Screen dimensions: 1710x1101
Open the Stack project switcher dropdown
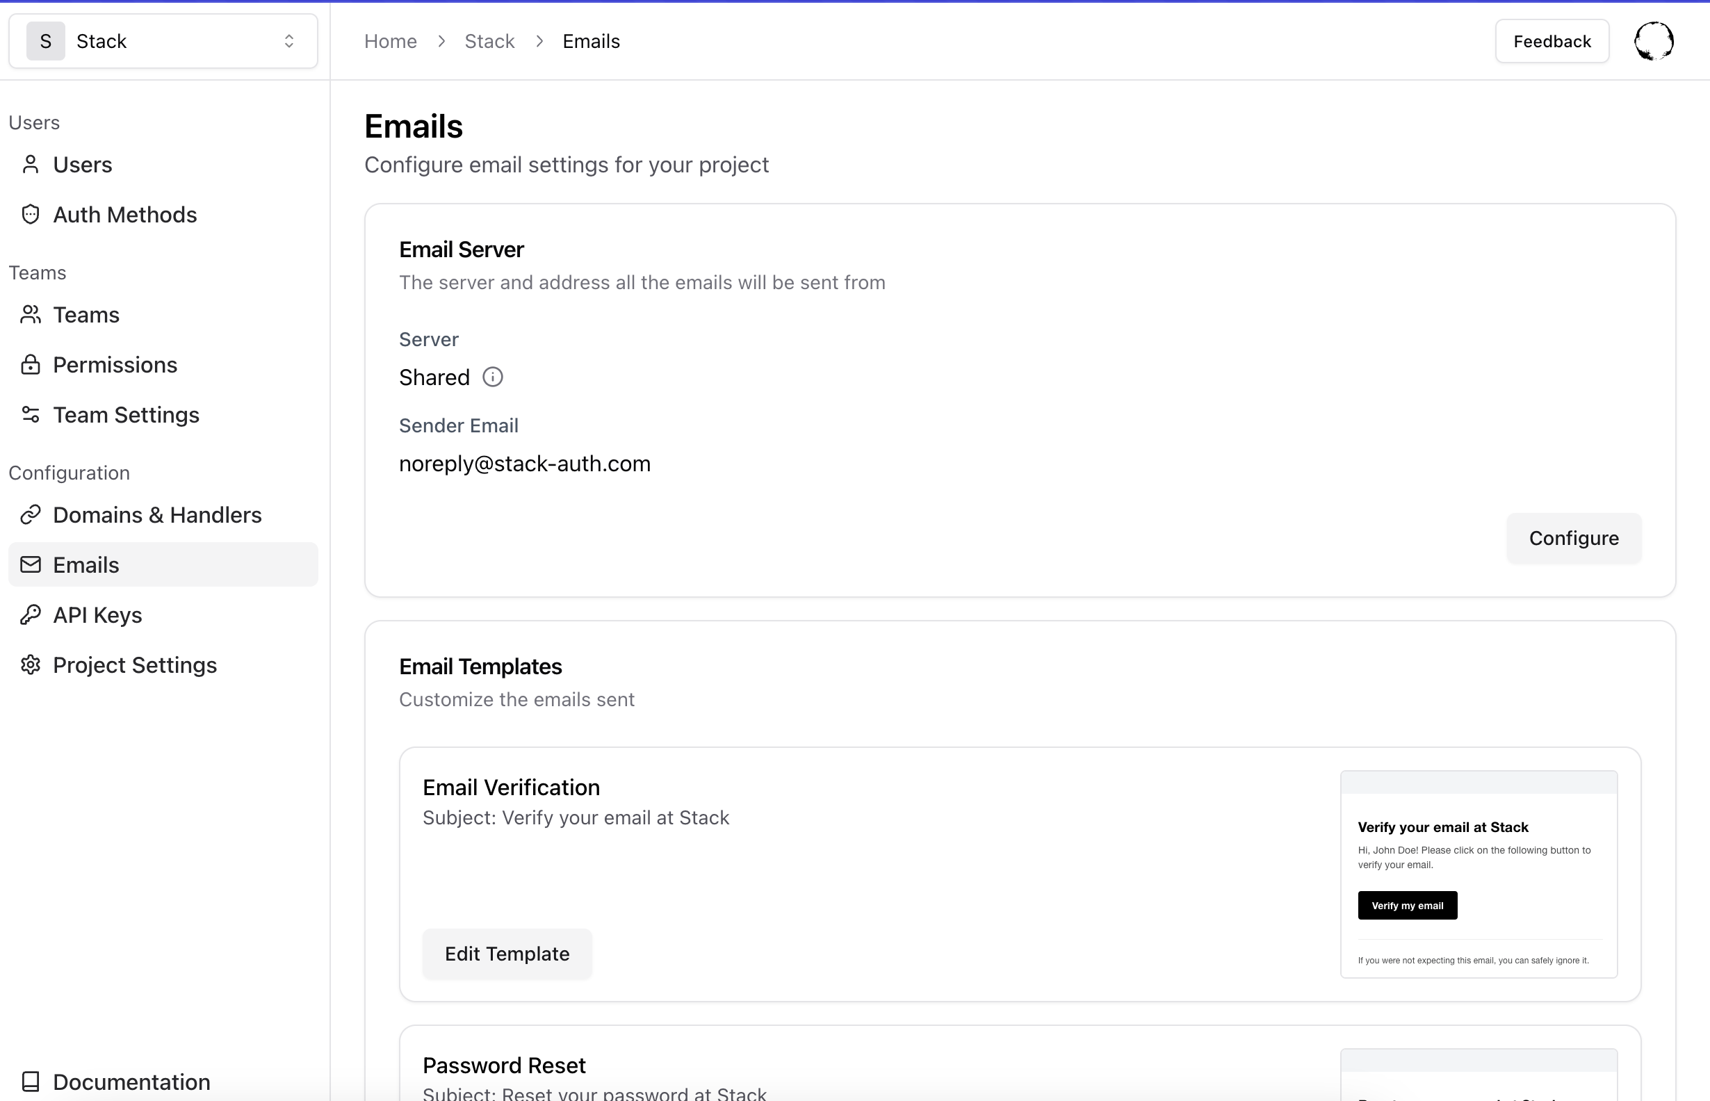click(x=163, y=42)
